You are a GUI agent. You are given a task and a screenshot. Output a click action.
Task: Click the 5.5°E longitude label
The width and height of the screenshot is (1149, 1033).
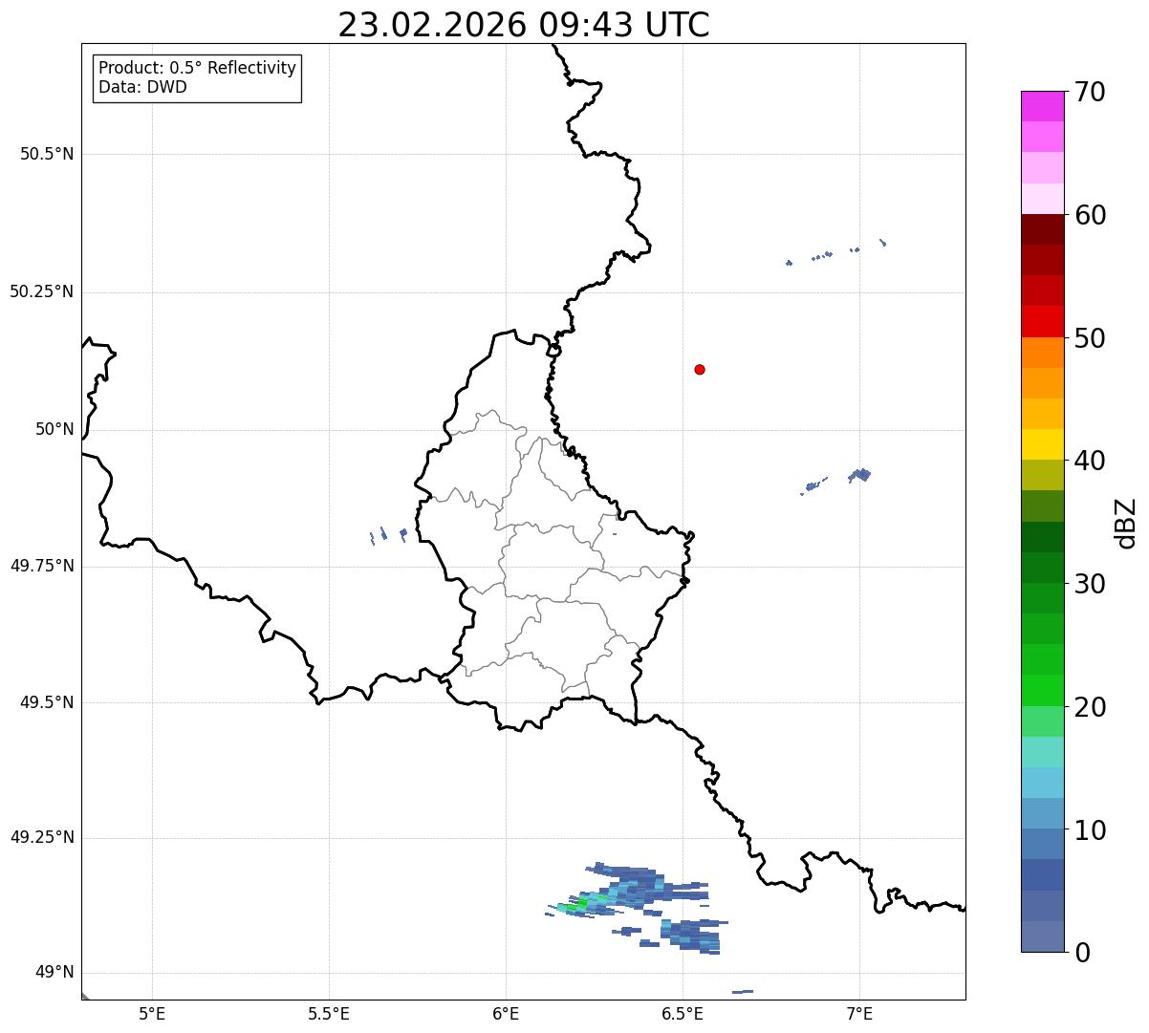coord(329,1013)
